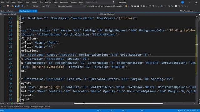Screen dimensions: 200x112
Task: Open the right Image (clock.png) member dropdown
Action: coord(149,14)
